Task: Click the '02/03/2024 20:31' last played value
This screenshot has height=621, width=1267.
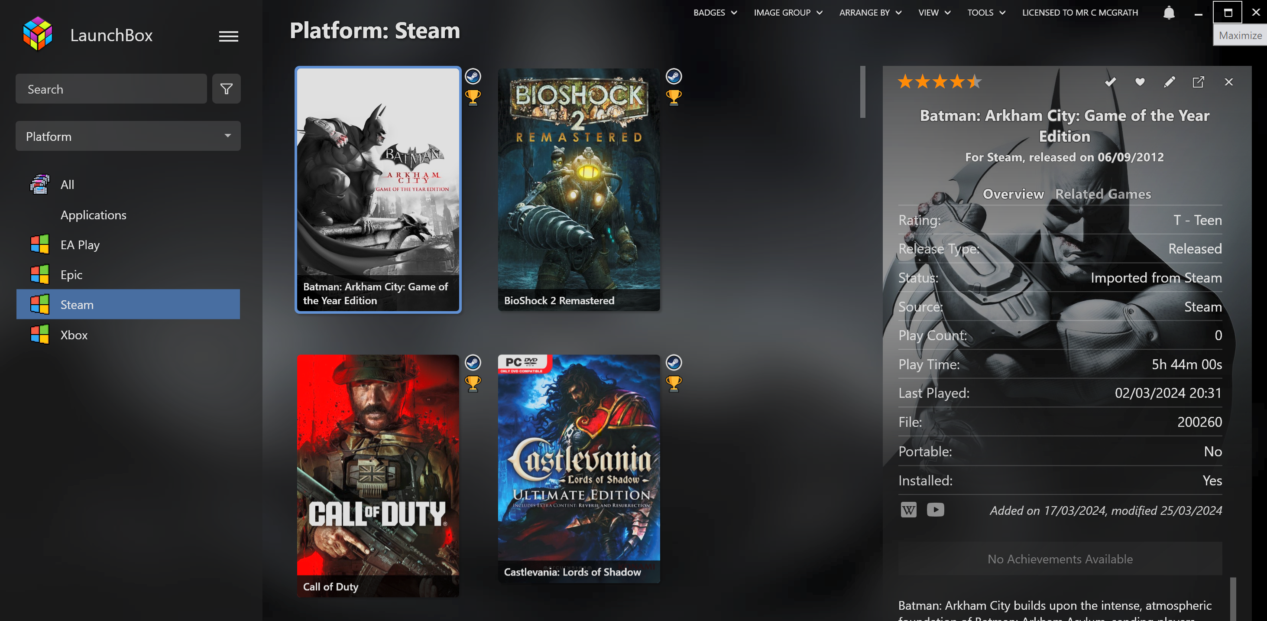Action: point(1168,393)
